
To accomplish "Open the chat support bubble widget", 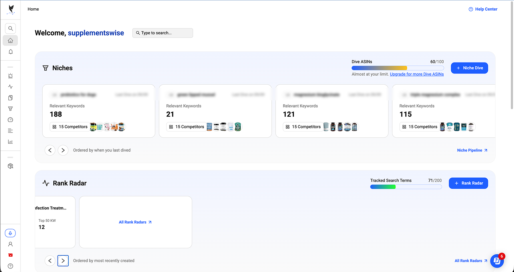I will tap(497, 261).
